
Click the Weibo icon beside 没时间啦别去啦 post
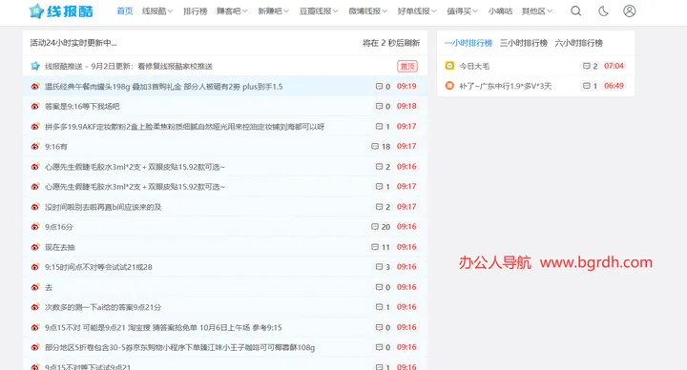point(35,207)
